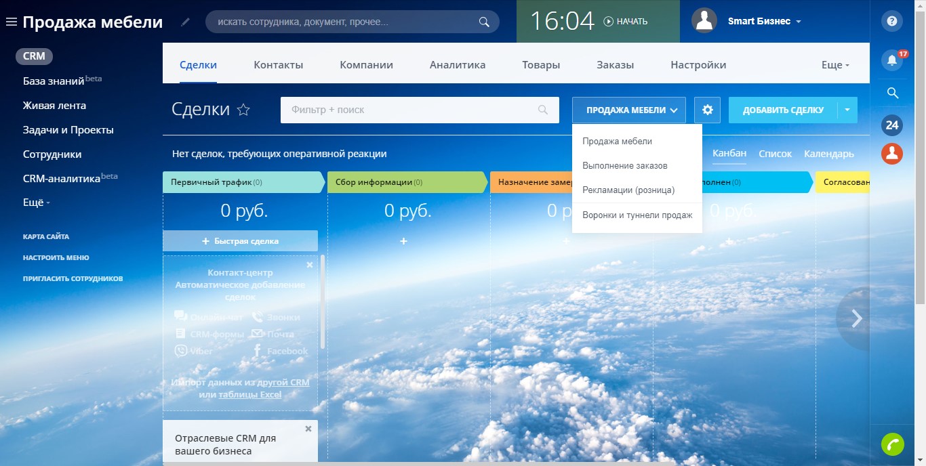
Task: Go to the Заказы tab
Action: click(616, 65)
